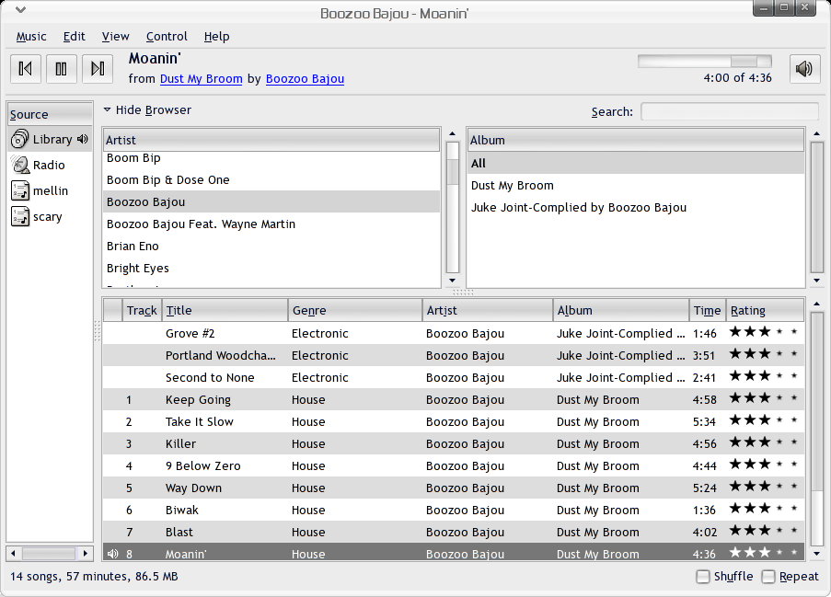Select artist Boom Bip
The image size is (831, 597).
(271, 158)
